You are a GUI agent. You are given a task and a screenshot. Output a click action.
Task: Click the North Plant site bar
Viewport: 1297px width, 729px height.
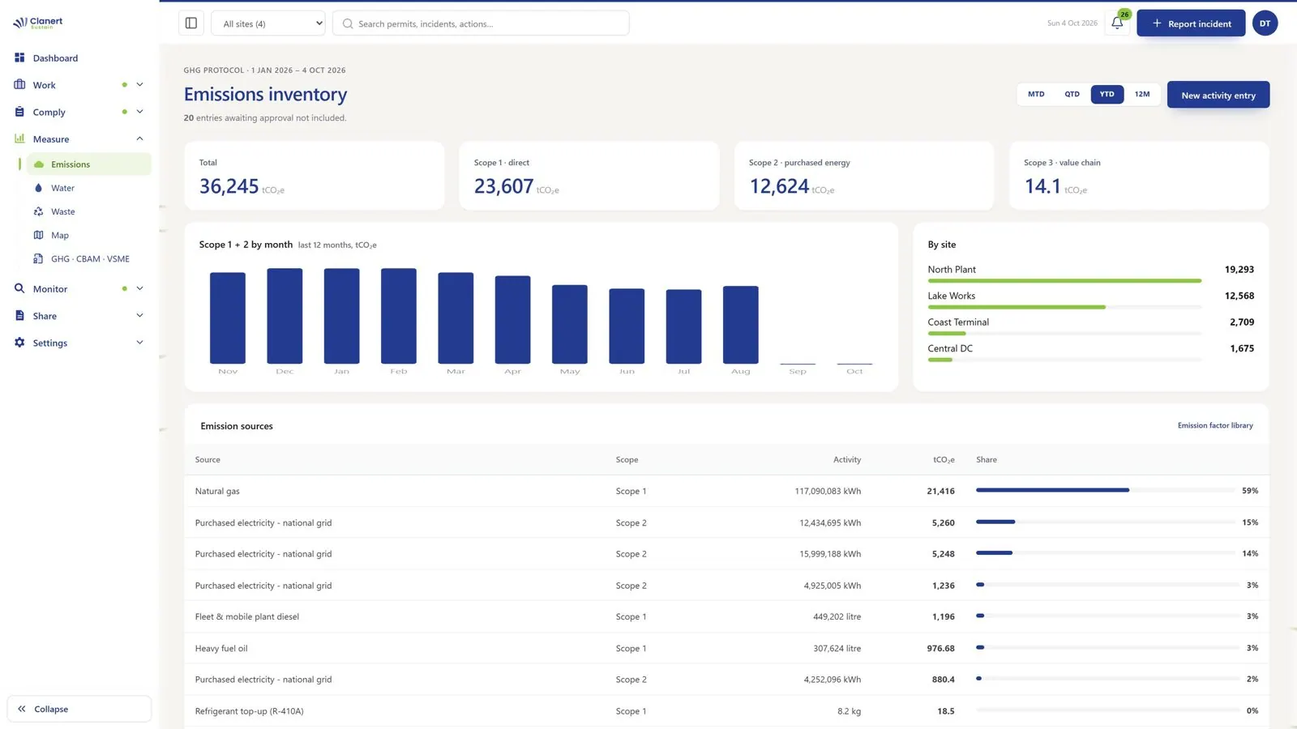[x=1064, y=281]
